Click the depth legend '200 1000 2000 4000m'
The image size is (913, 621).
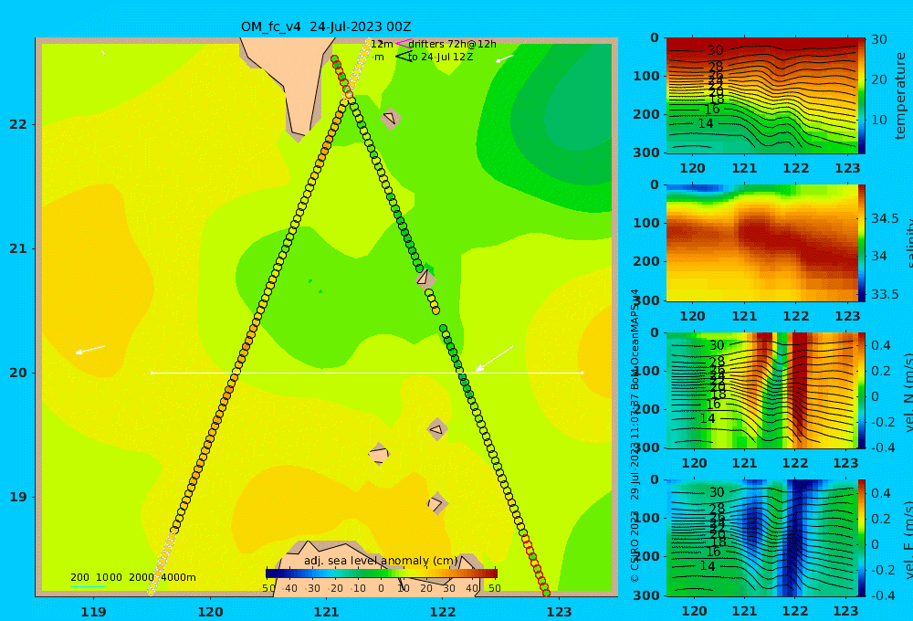point(132,577)
